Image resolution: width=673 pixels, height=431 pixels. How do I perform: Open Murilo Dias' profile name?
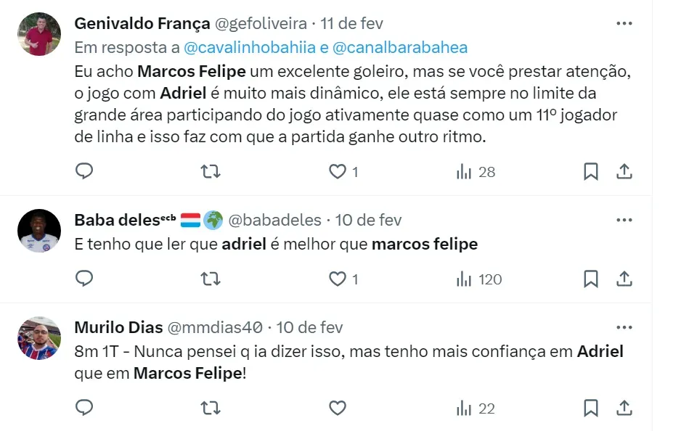point(118,327)
